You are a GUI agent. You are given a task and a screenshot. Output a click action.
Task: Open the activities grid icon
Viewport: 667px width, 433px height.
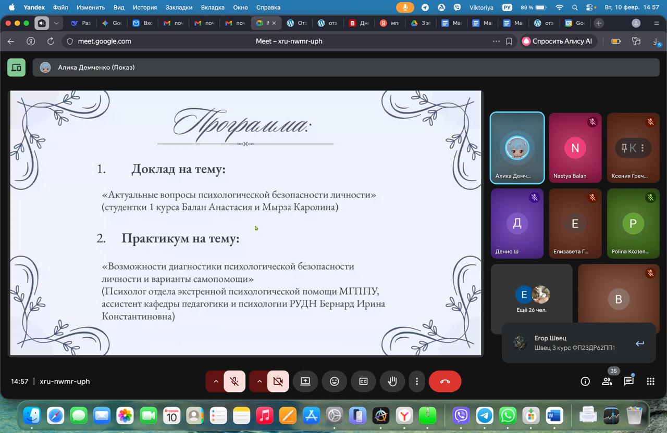point(650,381)
